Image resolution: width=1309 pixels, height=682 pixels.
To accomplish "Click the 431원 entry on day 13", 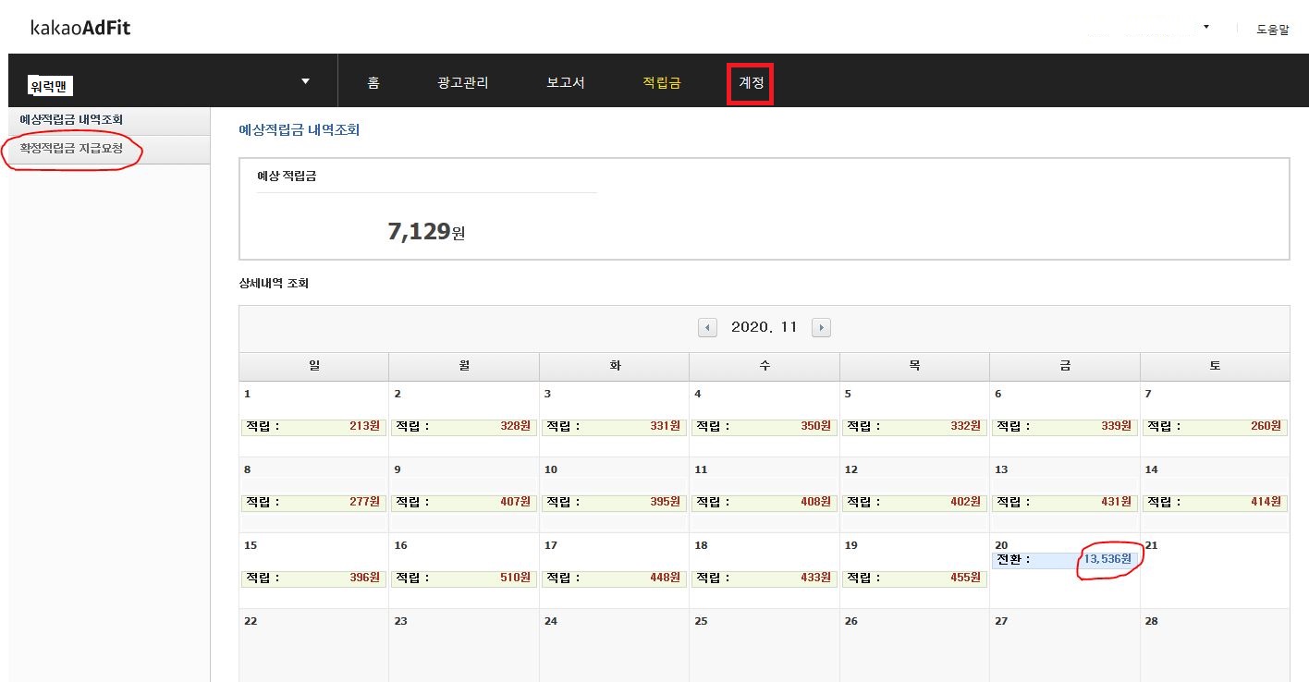I will click(x=1065, y=503).
